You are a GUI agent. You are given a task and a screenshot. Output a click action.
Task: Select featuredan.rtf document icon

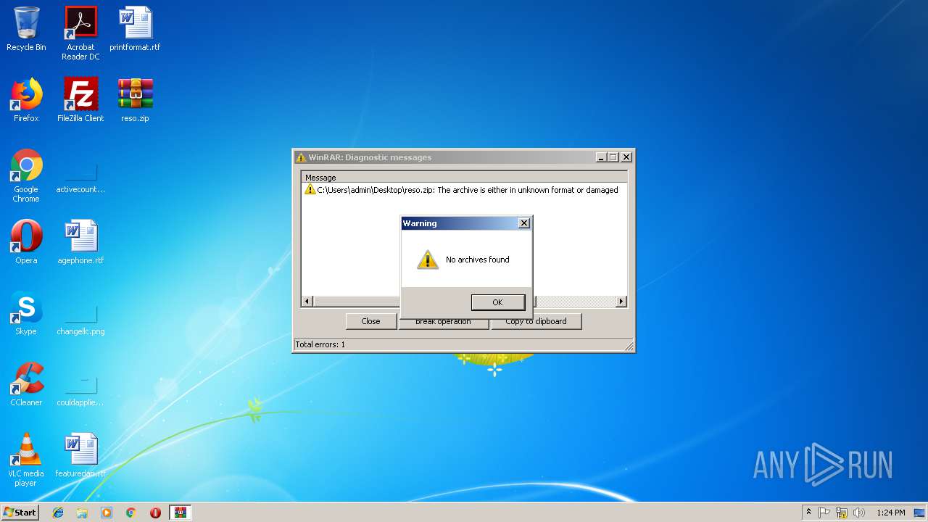tap(80, 455)
